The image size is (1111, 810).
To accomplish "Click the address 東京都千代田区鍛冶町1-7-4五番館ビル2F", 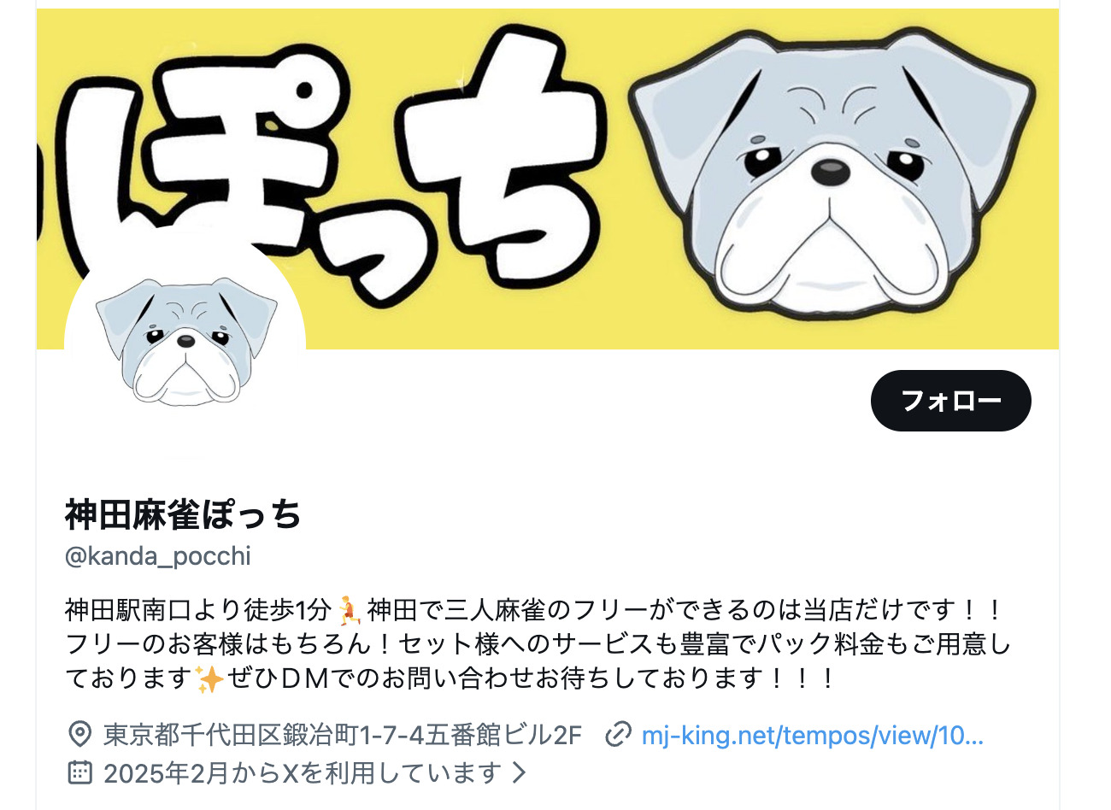I will (343, 735).
